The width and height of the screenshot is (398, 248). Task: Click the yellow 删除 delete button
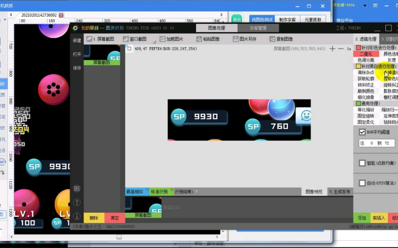94,218
